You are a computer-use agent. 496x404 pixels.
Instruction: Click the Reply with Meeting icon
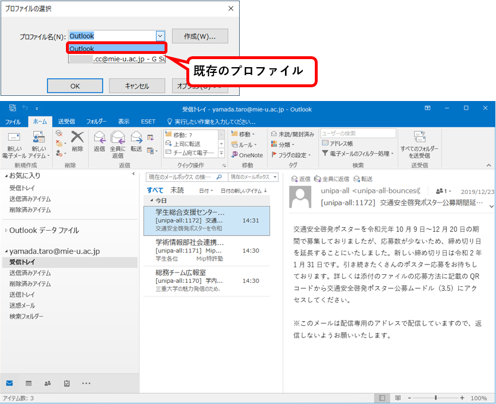click(151, 138)
